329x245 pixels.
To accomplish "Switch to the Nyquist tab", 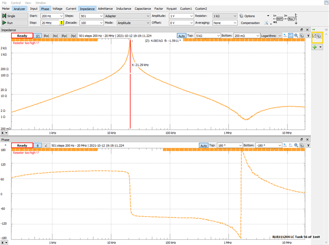I will [x=172, y=9].
